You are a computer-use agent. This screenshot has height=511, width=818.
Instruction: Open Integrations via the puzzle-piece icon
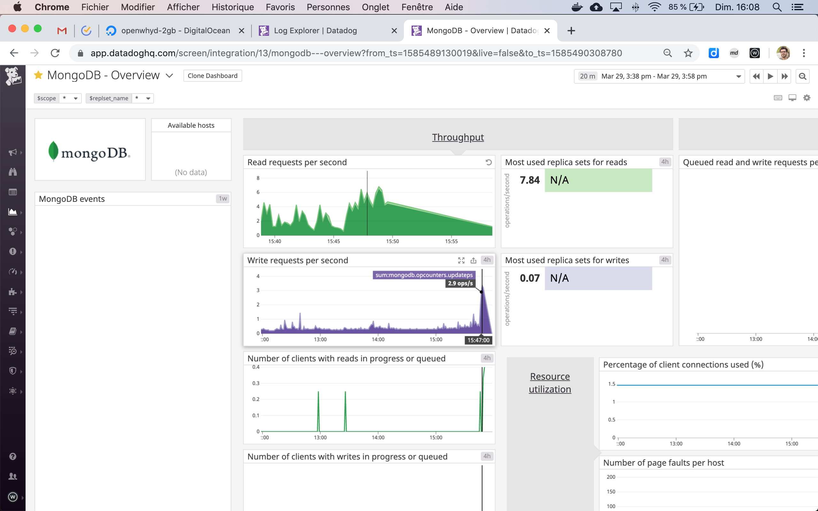[x=12, y=292]
